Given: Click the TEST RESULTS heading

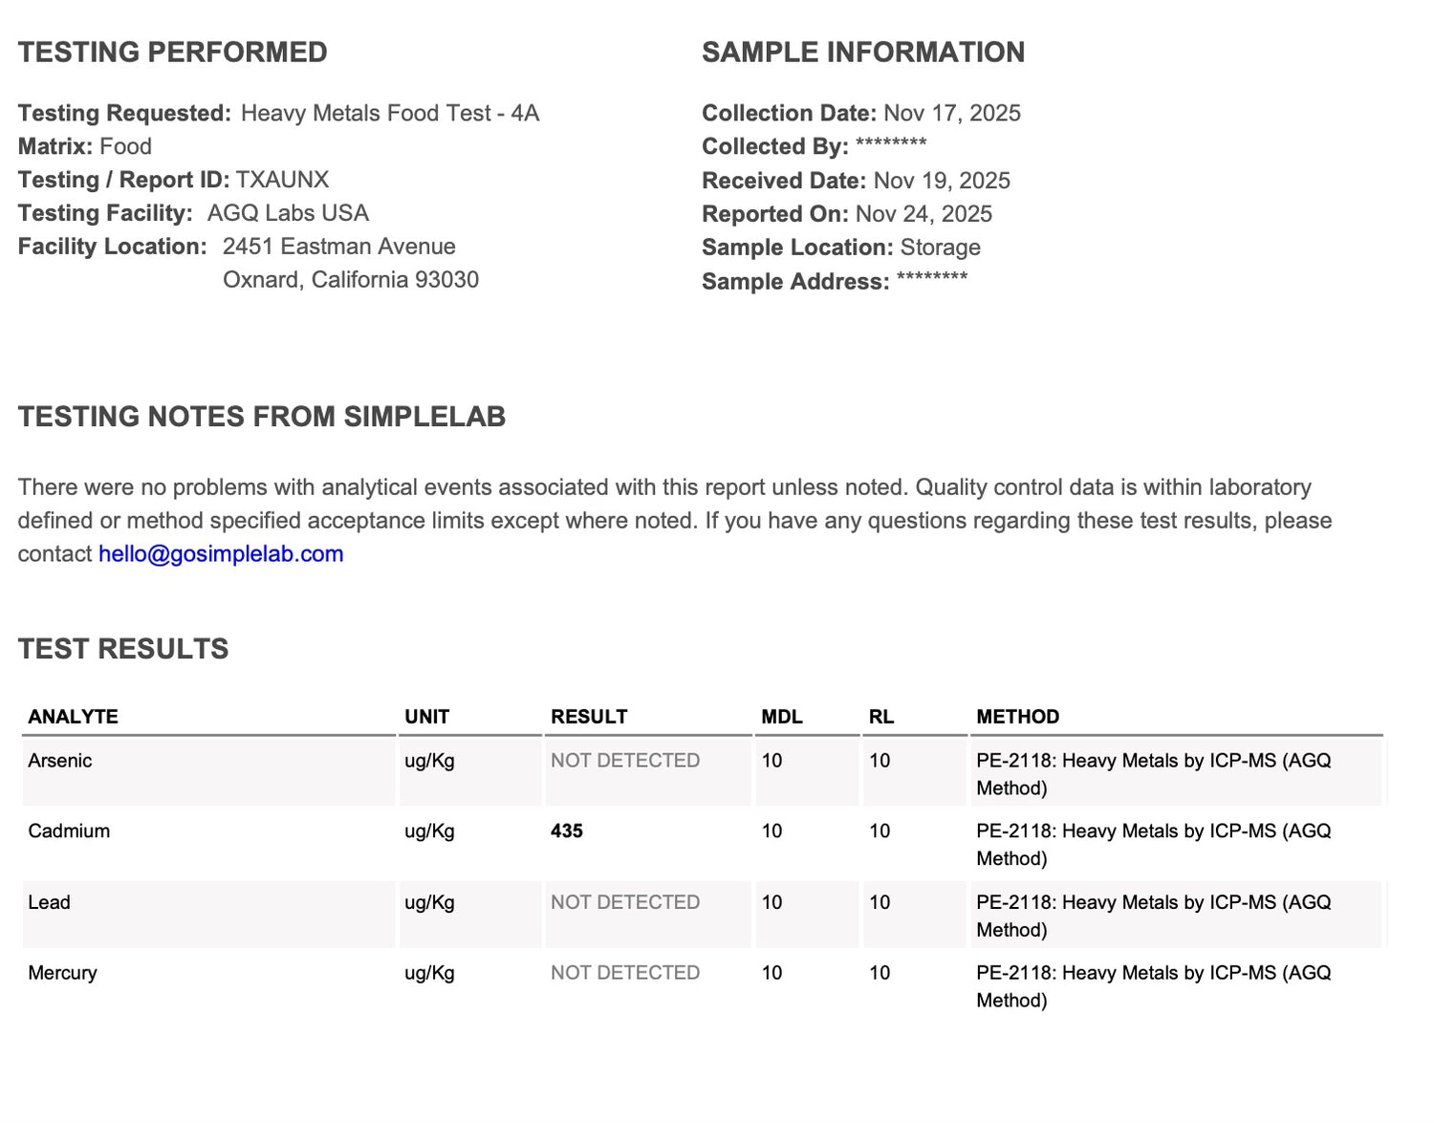Looking at the screenshot, I should point(123,649).
